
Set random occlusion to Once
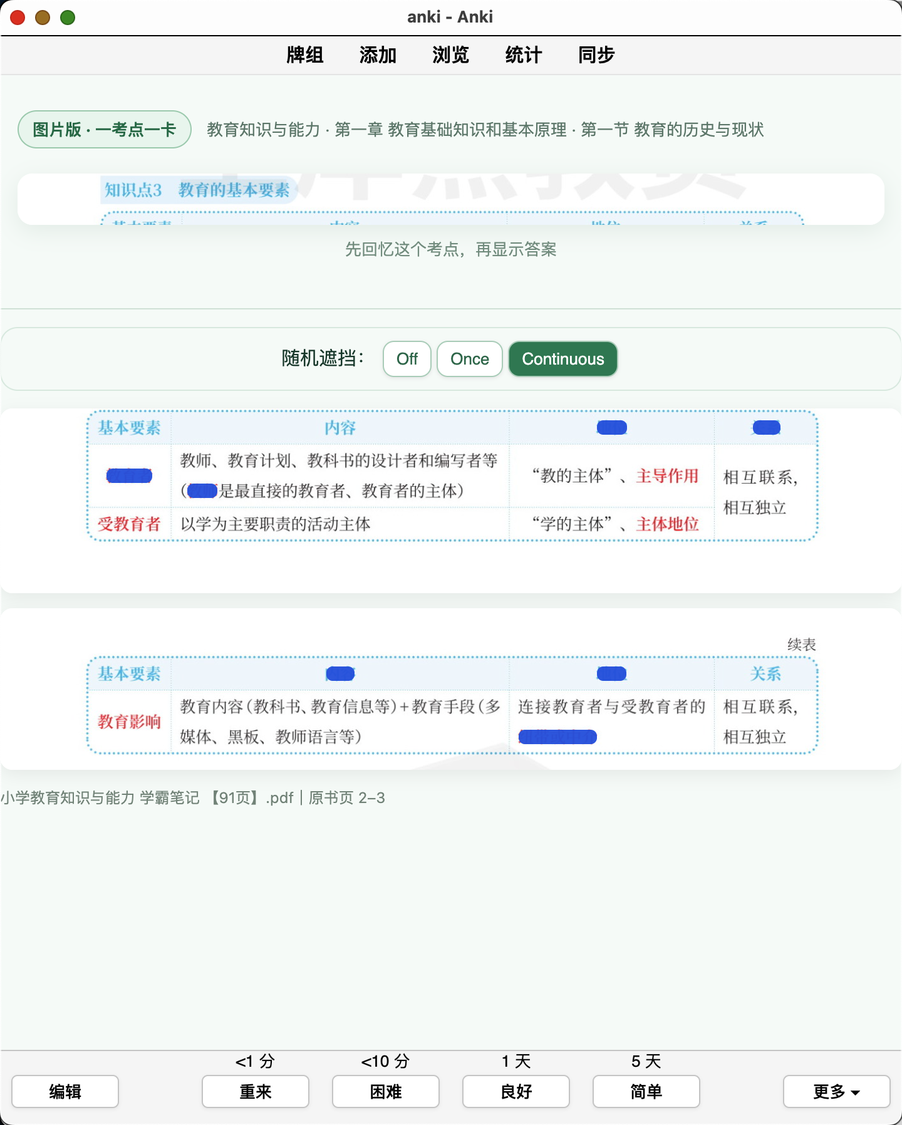point(470,359)
